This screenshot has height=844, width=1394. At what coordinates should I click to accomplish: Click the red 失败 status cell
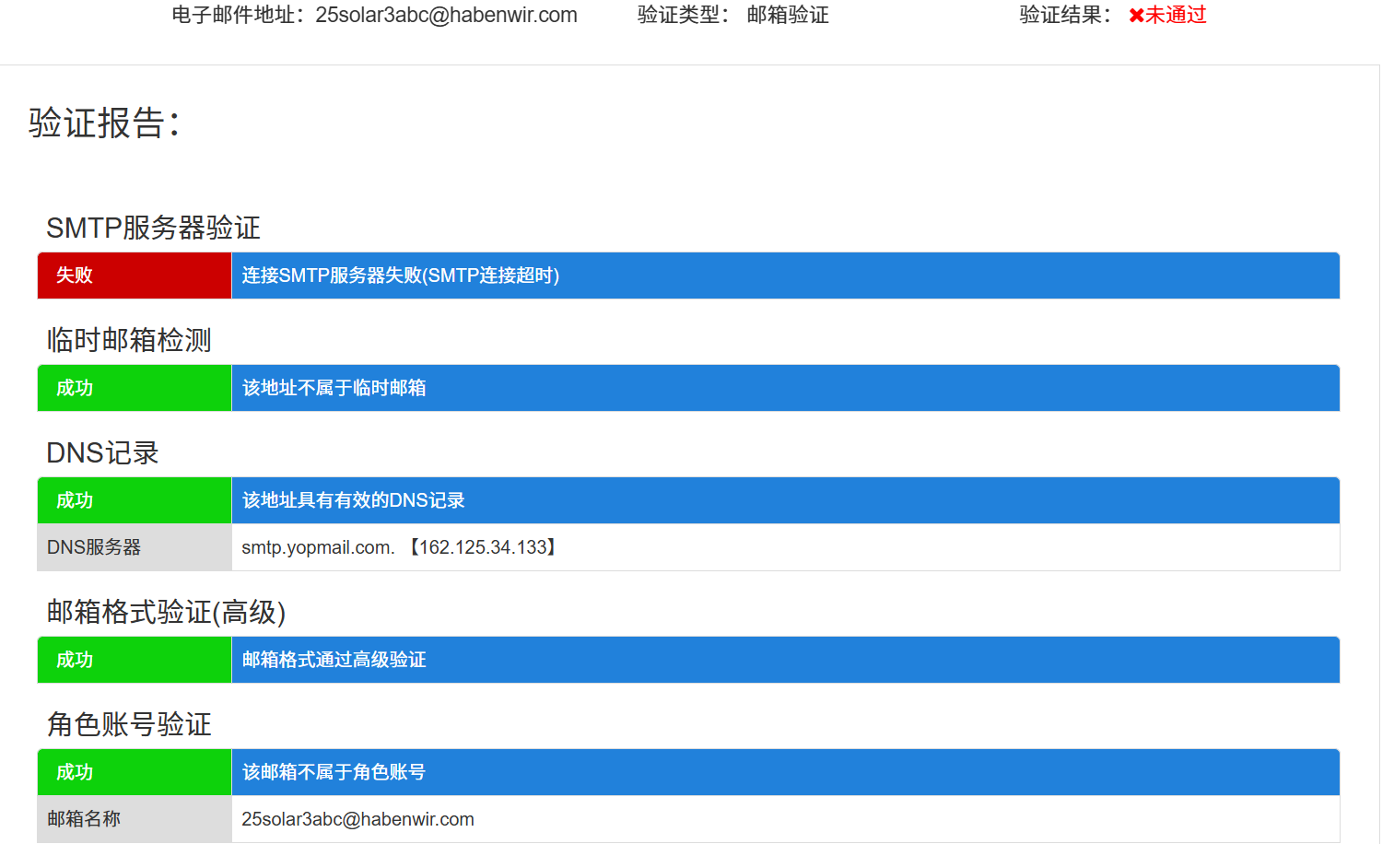point(135,275)
